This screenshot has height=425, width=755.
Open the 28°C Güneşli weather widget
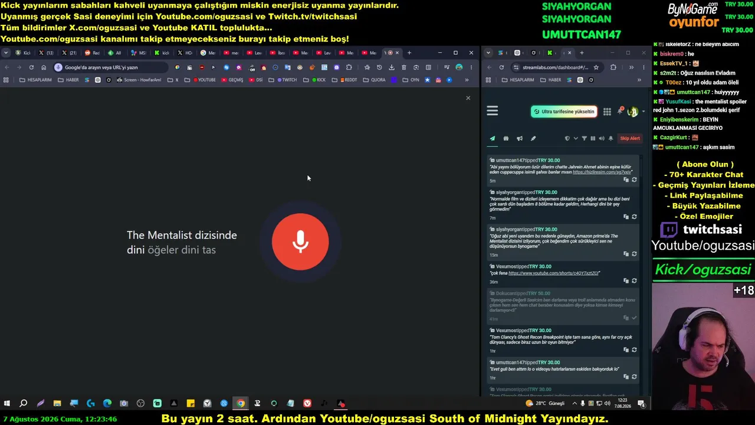pyautogui.click(x=545, y=404)
